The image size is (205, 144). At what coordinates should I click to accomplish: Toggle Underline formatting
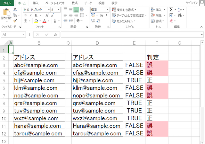tap(36, 15)
